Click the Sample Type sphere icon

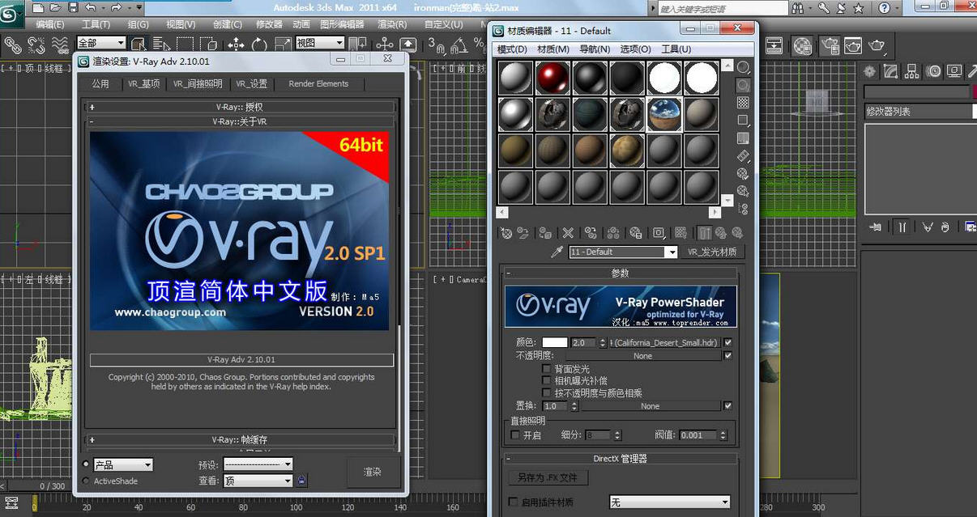click(x=742, y=67)
